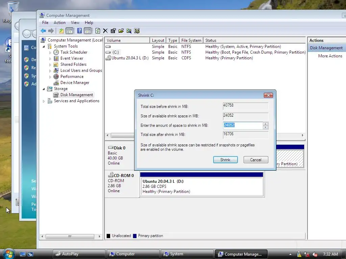This screenshot has width=346, height=259.
Task: Expand Services and Applications node
Action: point(44,101)
